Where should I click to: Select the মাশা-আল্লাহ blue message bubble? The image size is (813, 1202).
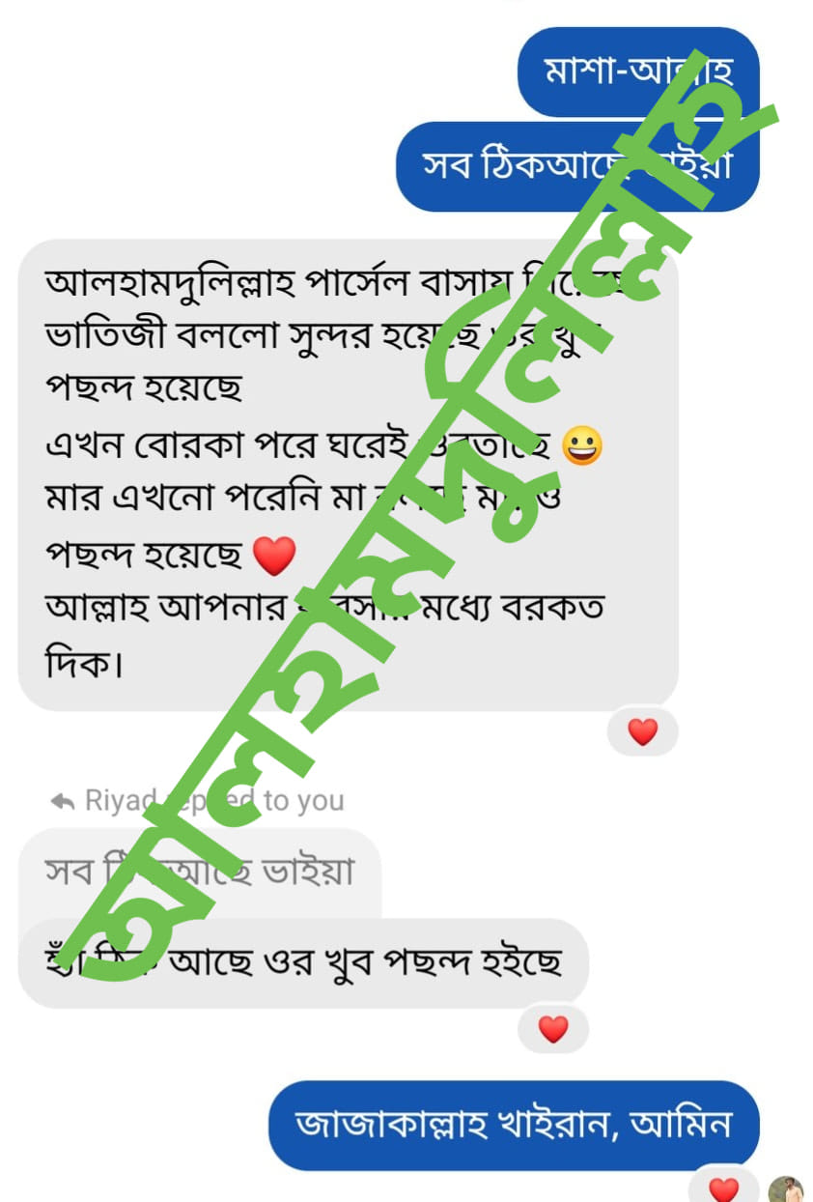pos(638,72)
